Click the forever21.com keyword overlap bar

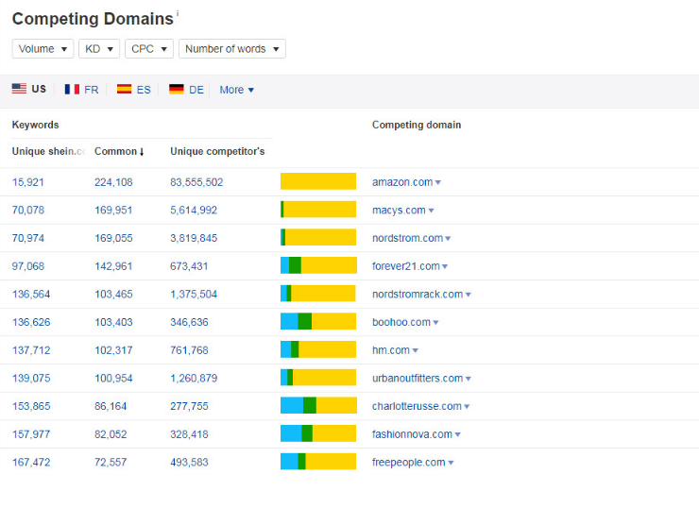tap(318, 265)
